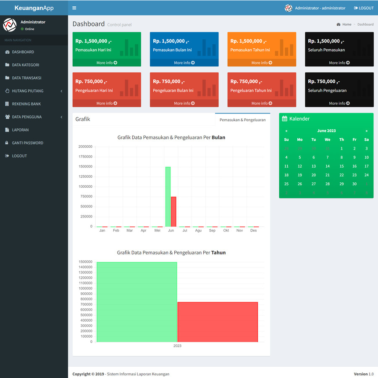The width and height of the screenshot is (378, 378).
Task: Toggle the admin profile menu in the top bar
Action: coord(316,8)
